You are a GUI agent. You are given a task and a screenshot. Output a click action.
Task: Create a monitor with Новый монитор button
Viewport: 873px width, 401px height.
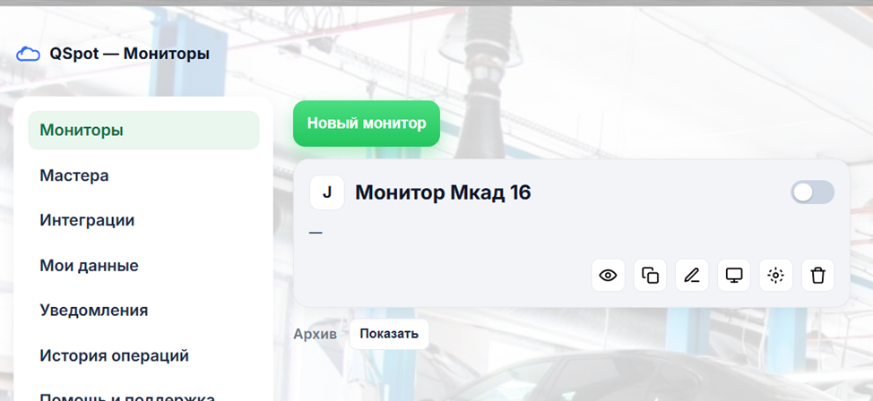tap(367, 124)
